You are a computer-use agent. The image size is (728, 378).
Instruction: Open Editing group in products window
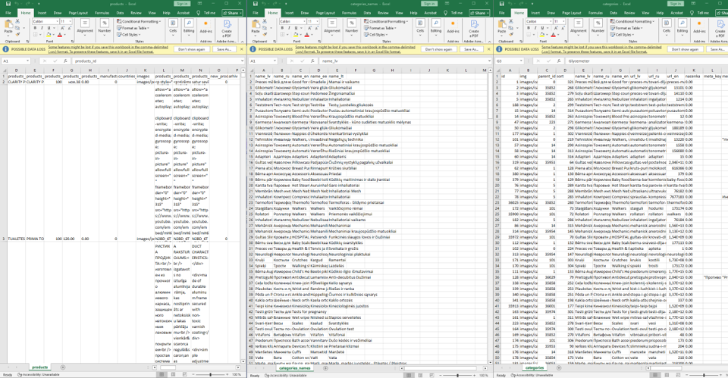point(189,27)
